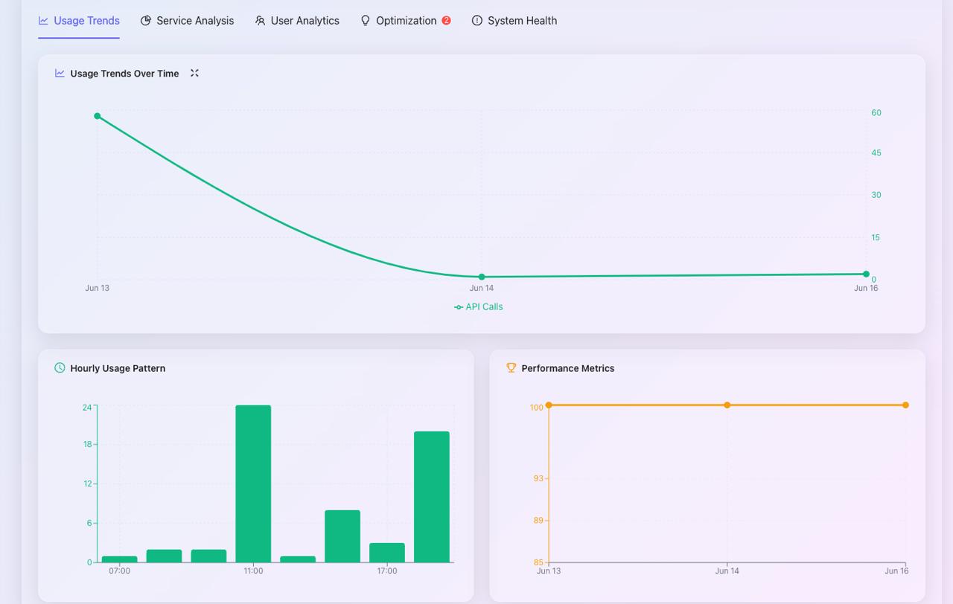Click the line chart icon in Usage Trends tab
Viewport: 953px width, 604px height.
[44, 21]
